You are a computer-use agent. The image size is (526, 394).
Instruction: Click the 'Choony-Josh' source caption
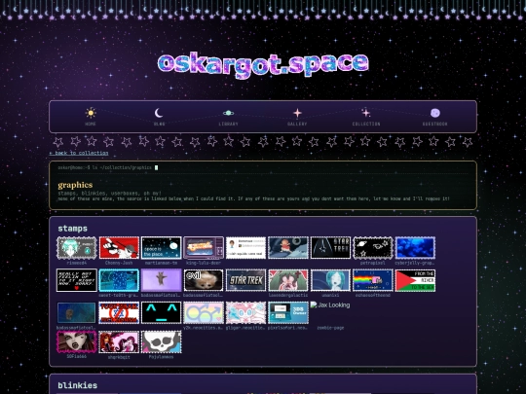tap(119, 263)
